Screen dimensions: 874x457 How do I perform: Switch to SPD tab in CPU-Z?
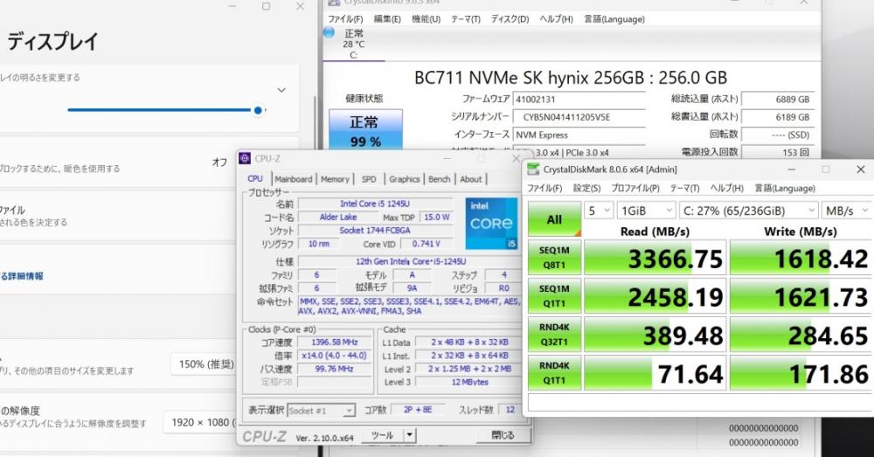click(x=369, y=179)
